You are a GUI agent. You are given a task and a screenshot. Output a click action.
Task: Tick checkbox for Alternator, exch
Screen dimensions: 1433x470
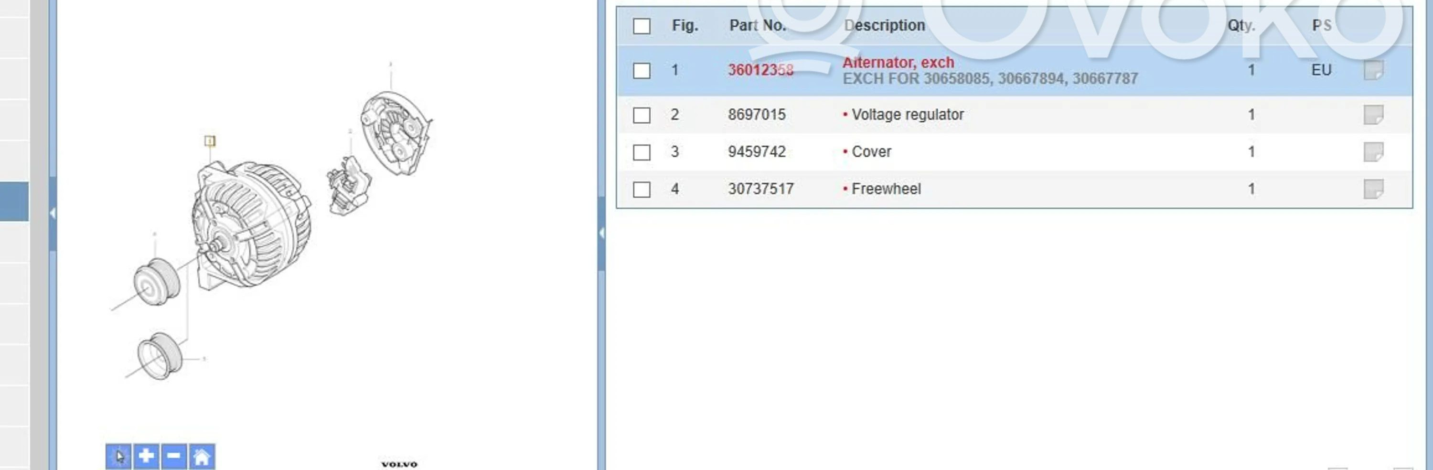click(642, 71)
